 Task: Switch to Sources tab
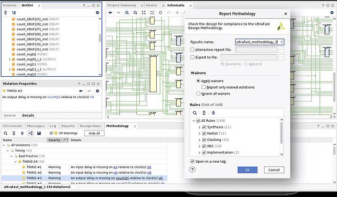[9, 5]
